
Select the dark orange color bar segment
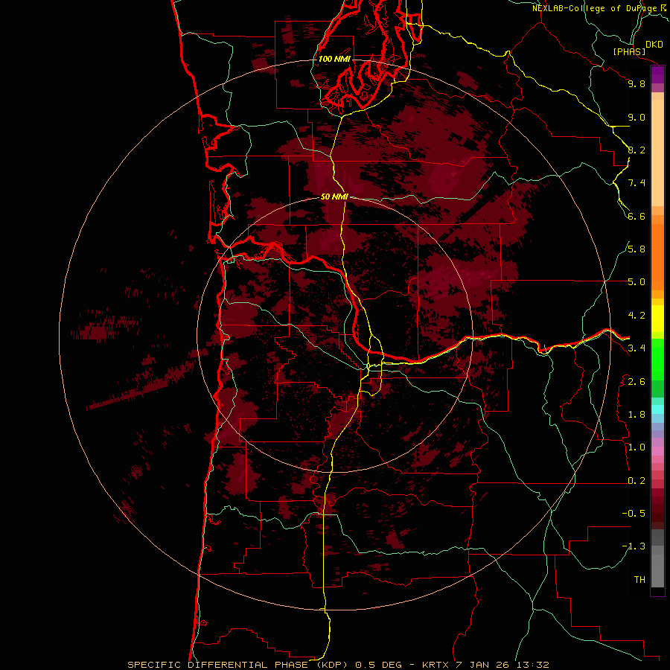[657, 257]
